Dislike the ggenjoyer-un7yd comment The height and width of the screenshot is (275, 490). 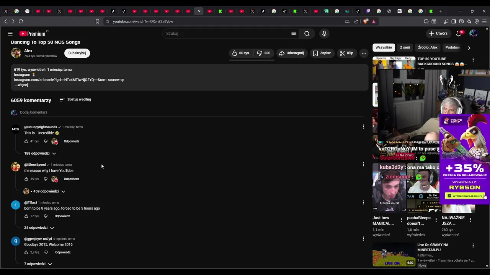tap(46, 252)
